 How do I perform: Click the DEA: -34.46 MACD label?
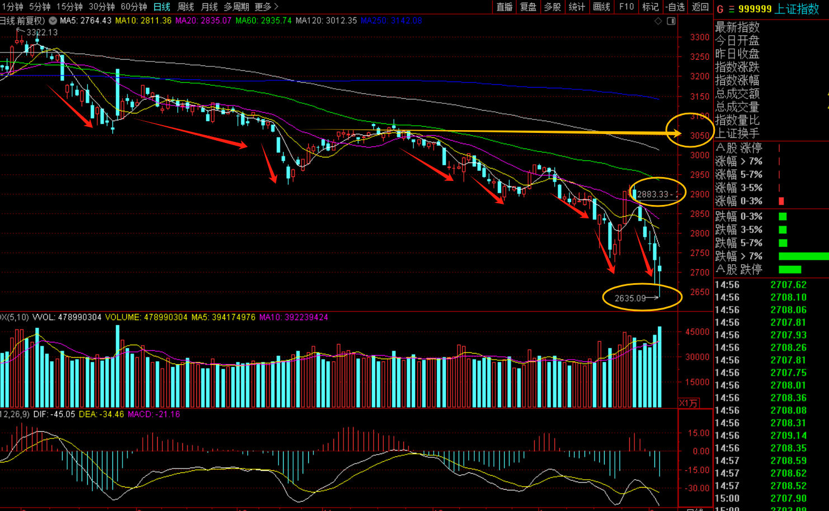click(101, 414)
